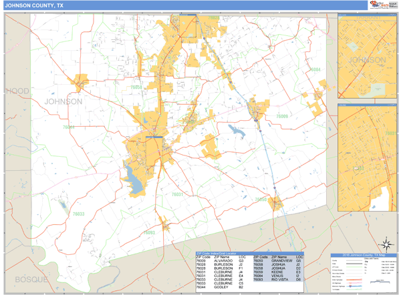
Task: Select the JOHNSON label in the upper inset
Action: click(367, 60)
